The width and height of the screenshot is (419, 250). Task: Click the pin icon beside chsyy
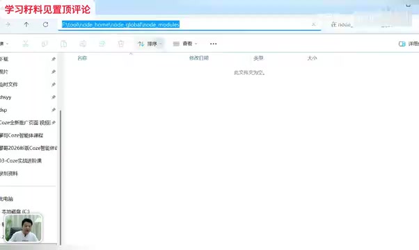(54, 97)
